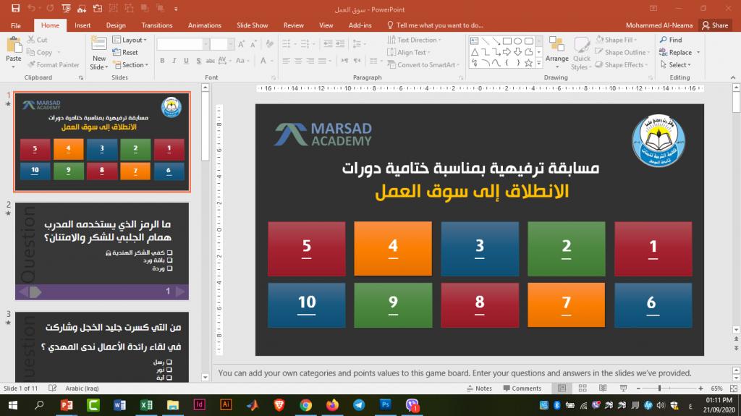Click the Share button
This screenshot has width=741, height=416.
pos(715,25)
